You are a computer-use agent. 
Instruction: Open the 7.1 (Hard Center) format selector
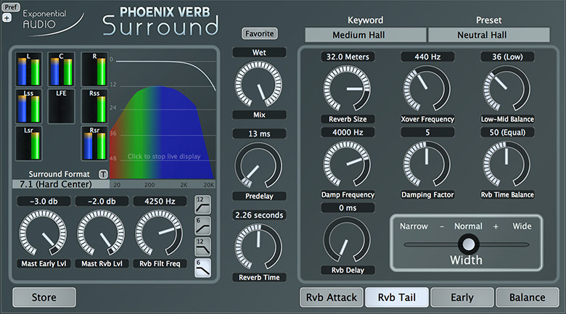tap(61, 184)
